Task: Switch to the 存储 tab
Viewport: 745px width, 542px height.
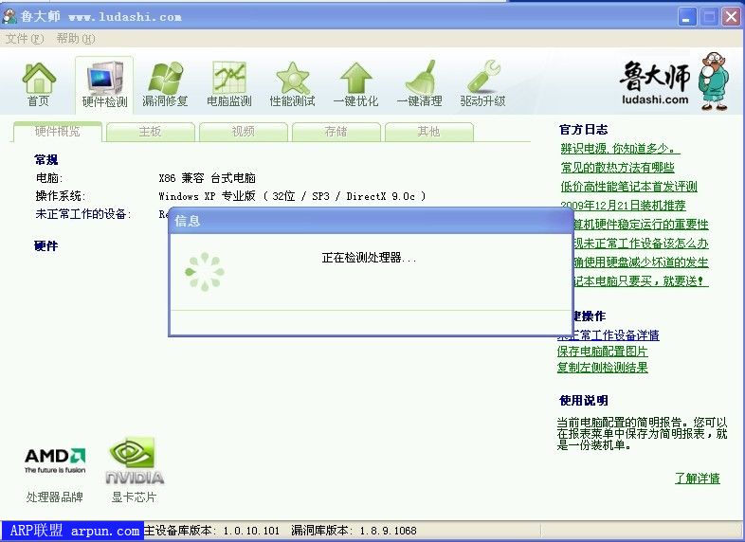Action: [x=336, y=132]
